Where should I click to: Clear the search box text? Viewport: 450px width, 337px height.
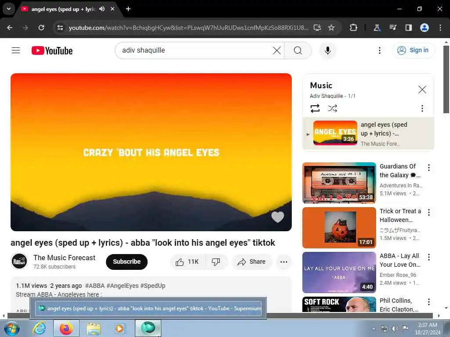277,50
